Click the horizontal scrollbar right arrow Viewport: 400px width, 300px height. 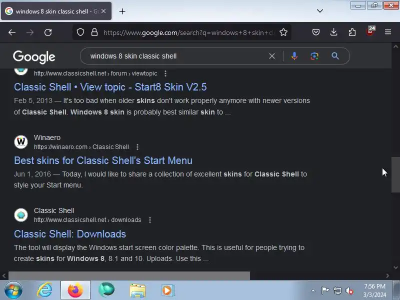387,276
